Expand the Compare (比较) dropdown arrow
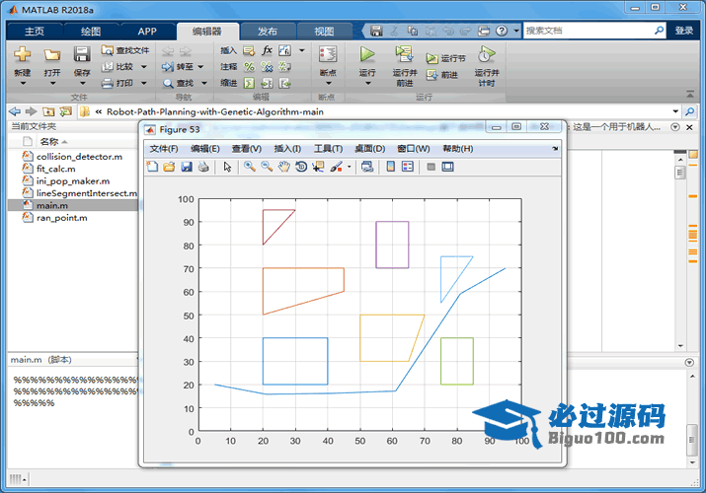The height and width of the screenshot is (493, 706). click(144, 67)
